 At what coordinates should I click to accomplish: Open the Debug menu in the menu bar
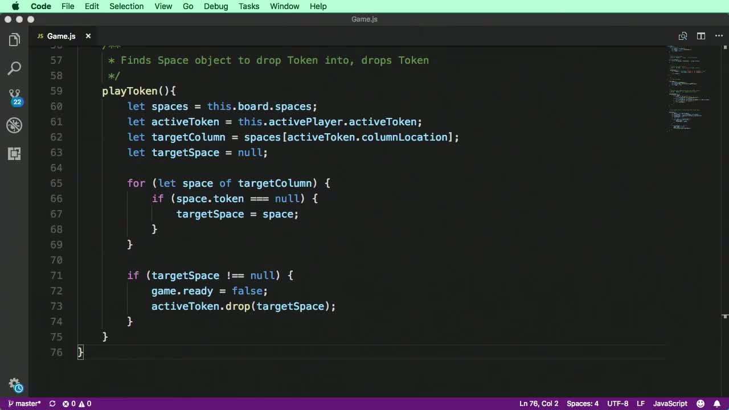(215, 6)
